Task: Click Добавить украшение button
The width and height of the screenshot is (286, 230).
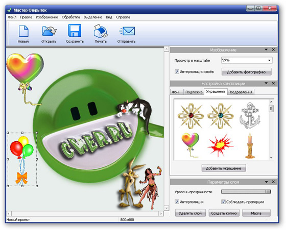Action: tap(224, 168)
